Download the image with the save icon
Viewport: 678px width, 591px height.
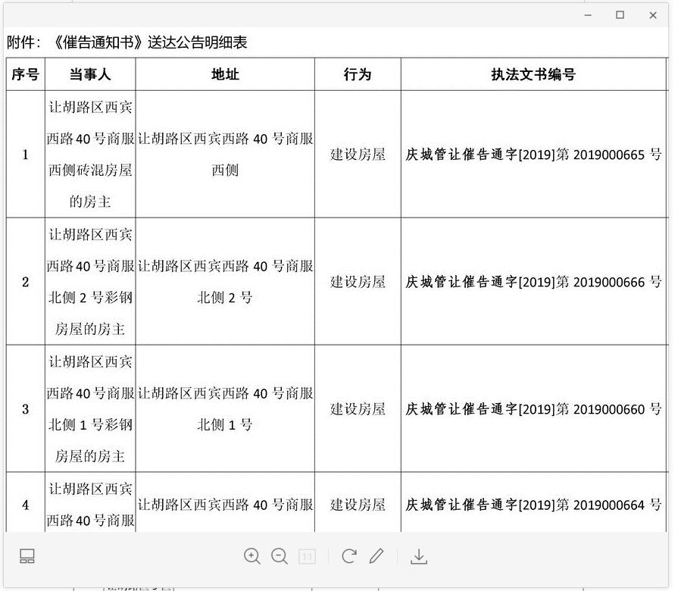click(419, 556)
